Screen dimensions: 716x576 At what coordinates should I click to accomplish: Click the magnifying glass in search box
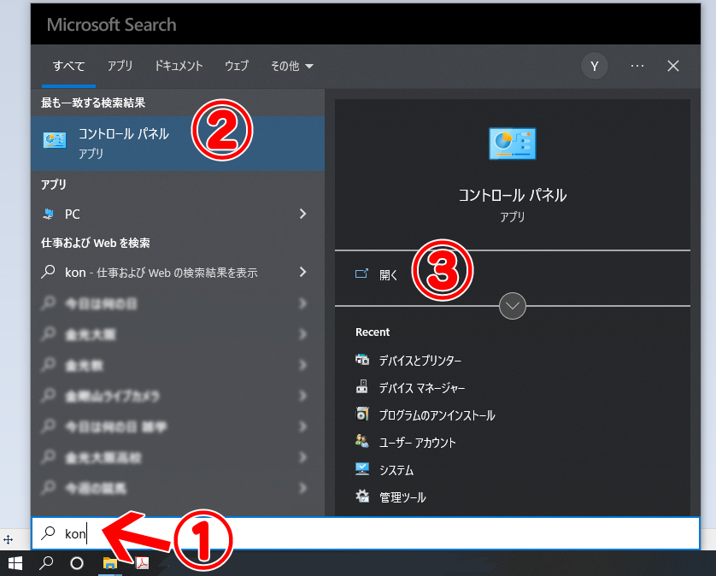pyautogui.click(x=48, y=533)
